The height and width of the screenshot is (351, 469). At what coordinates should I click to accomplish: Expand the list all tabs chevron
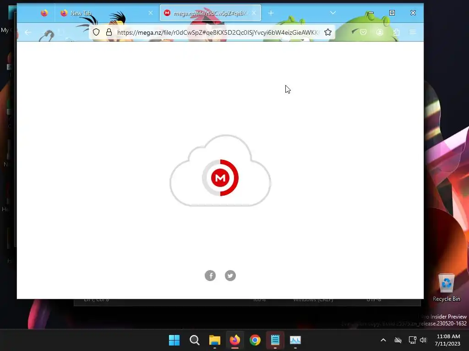tap(333, 13)
